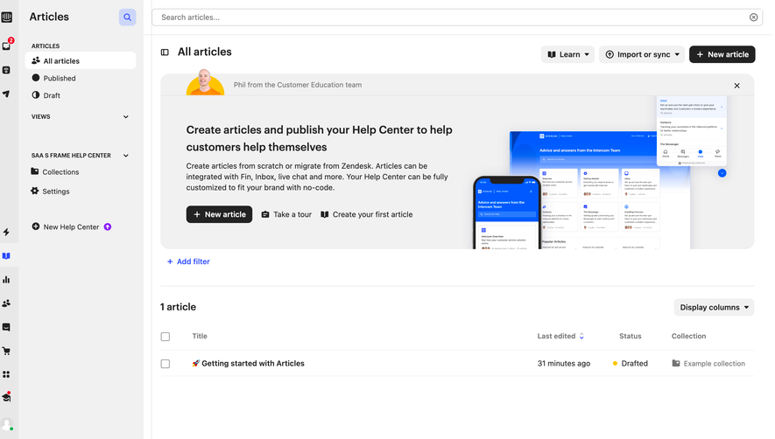The width and height of the screenshot is (775, 439).
Task: Open the Articles book icon in sidebar
Action: click(x=6, y=256)
